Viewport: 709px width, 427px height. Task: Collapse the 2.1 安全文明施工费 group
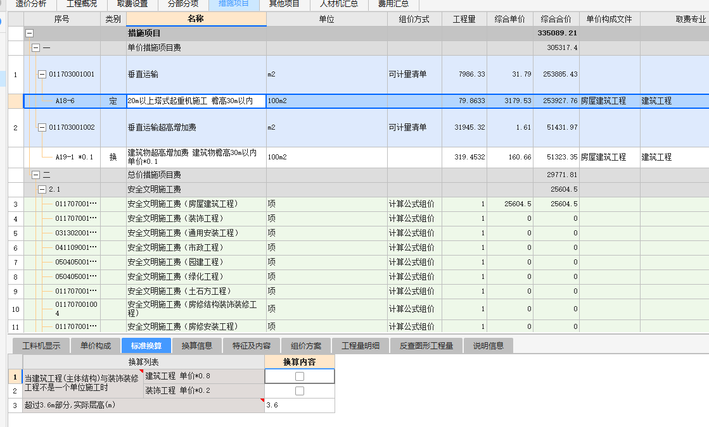pos(42,189)
